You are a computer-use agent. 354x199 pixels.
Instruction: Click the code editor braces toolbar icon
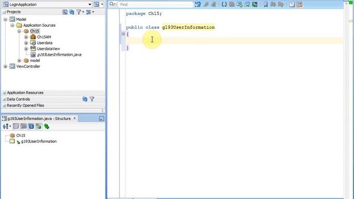pos(223,4)
